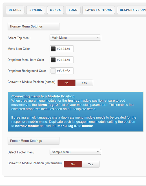Screen dimensions: 146x186
Task: Set footermenu module position to No
Action: [73, 164]
